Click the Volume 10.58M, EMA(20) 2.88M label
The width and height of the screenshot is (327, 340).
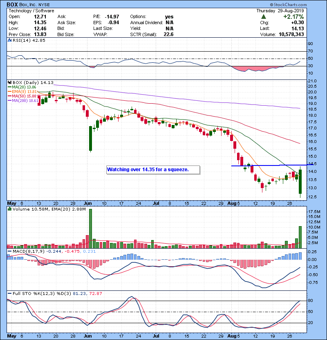tap(49, 209)
